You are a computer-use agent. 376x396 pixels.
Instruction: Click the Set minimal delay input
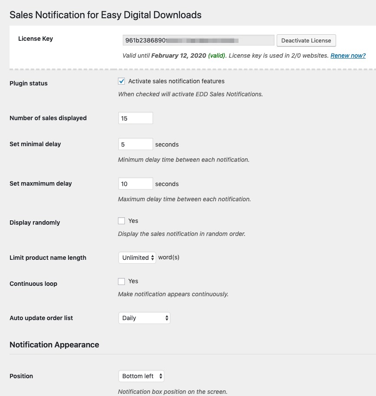[x=136, y=144]
